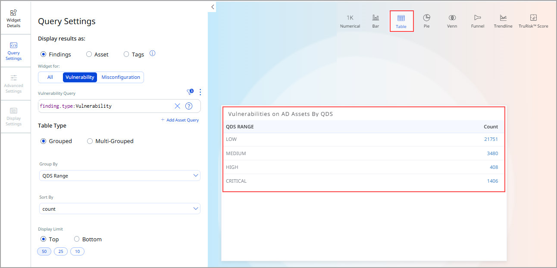Open the query filter icon with badge
The width and height of the screenshot is (557, 268).
190,92
